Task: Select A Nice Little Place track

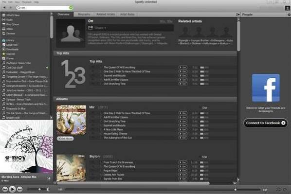Action: tap(113, 129)
